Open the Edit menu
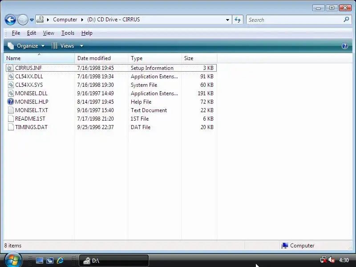356x267 pixels. pyautogui.click(x=31, y=33)
